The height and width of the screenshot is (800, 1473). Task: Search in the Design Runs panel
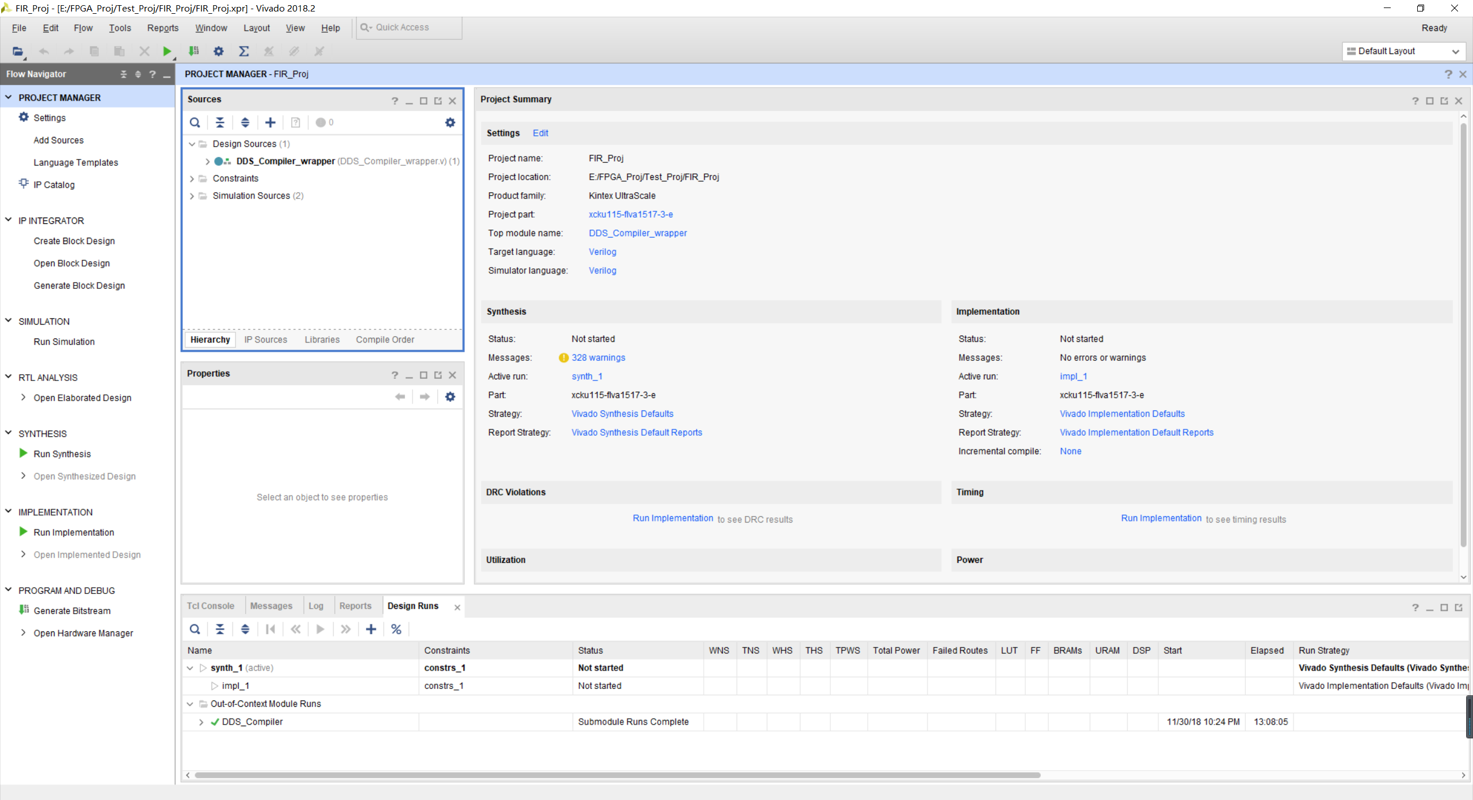(195, 629)
